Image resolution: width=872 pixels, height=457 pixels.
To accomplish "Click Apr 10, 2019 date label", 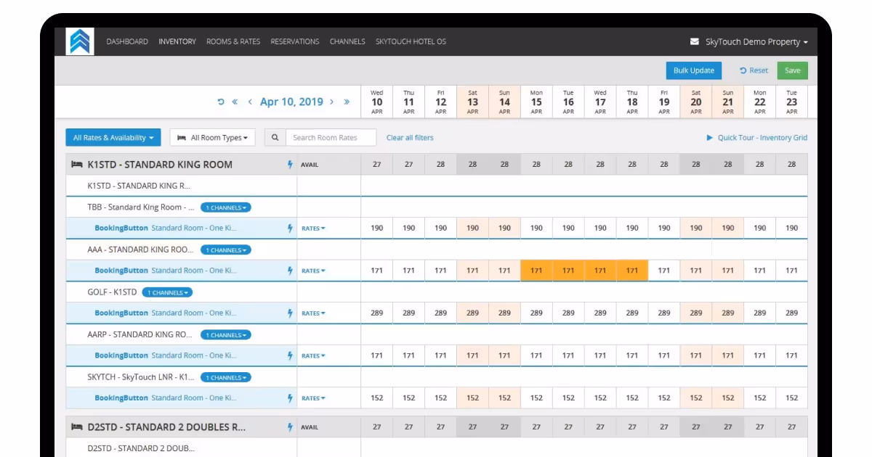I will (291, 102).
